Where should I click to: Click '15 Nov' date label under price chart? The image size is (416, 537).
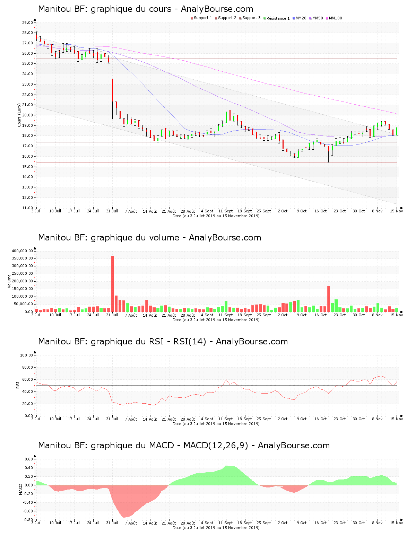click(397, 211)
